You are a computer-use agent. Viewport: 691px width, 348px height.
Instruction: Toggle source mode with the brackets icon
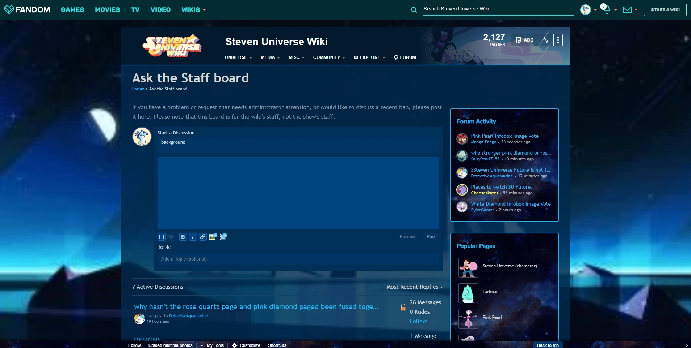pyautogui.click(x=162, y=237)
